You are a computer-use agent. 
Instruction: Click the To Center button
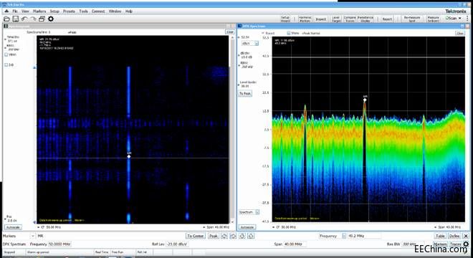[196, 236]
